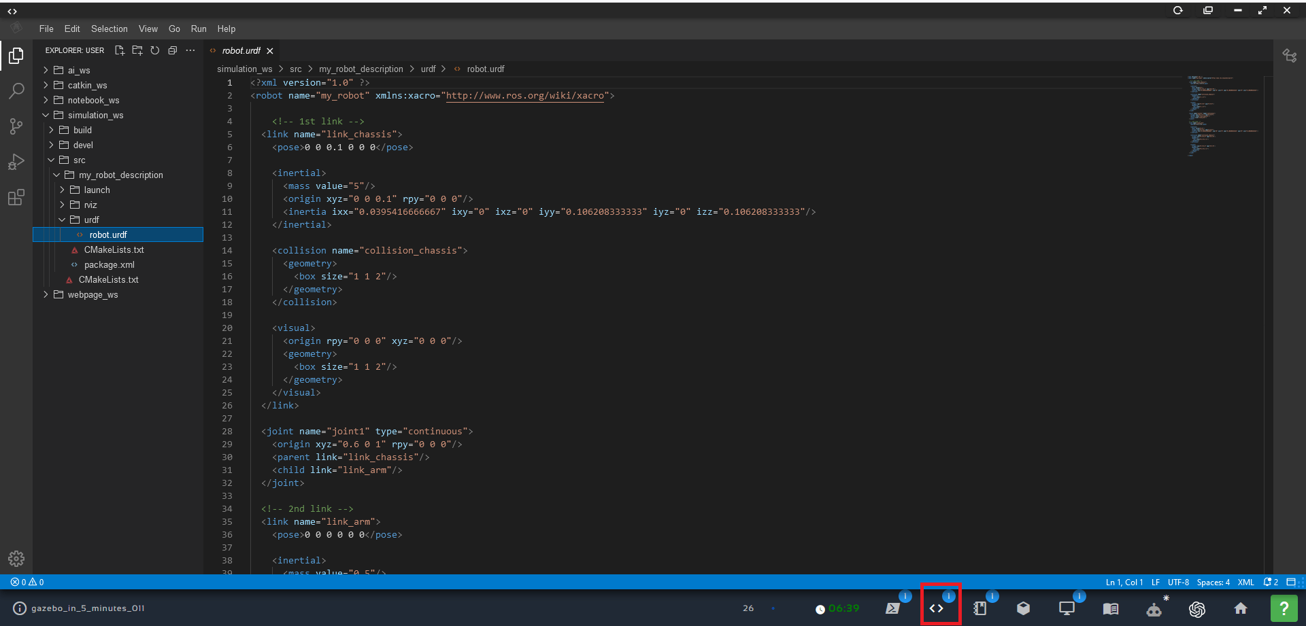Click the Refresh Explorer icon
The height and width of the screenshot is (626, 1306).
[x=155, y=50]
